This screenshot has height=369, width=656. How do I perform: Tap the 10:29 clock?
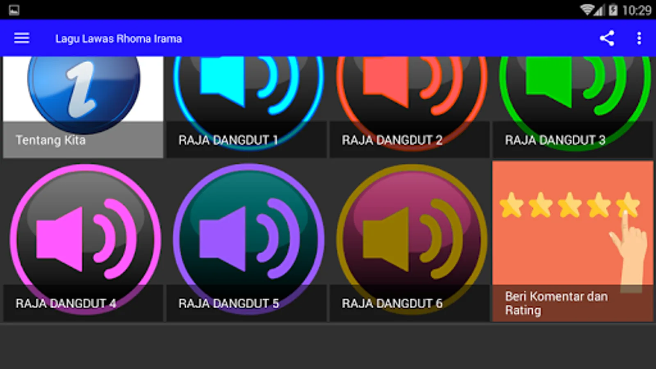point(637,10)
